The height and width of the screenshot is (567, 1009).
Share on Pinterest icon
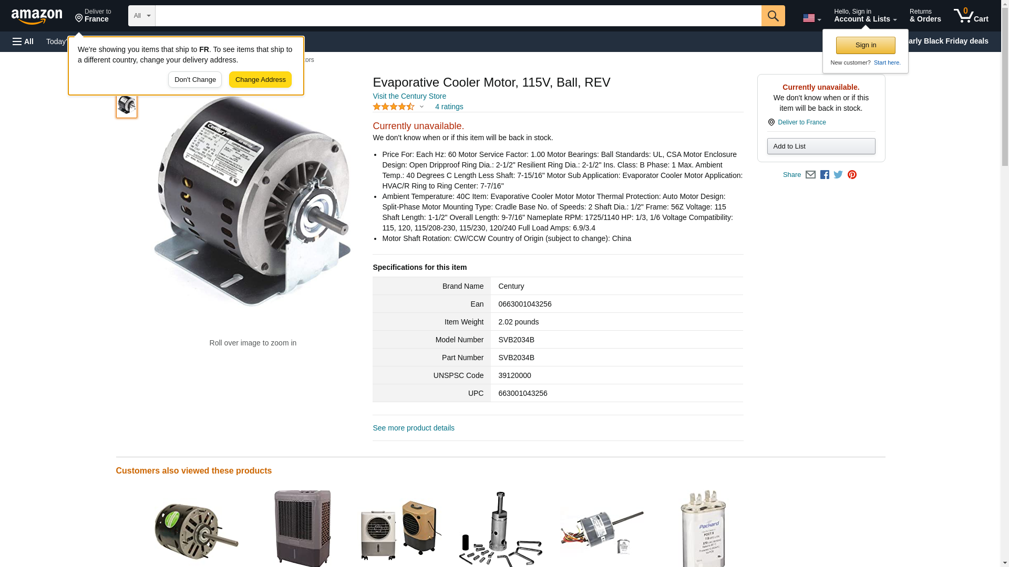(x=852, y=175)
